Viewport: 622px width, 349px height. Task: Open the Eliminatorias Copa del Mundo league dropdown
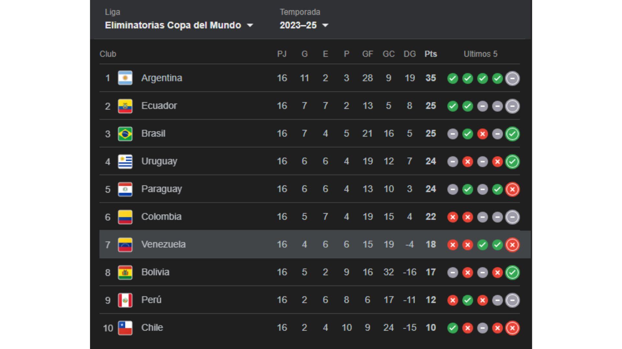pyautogui.click(x=173, y=25)
